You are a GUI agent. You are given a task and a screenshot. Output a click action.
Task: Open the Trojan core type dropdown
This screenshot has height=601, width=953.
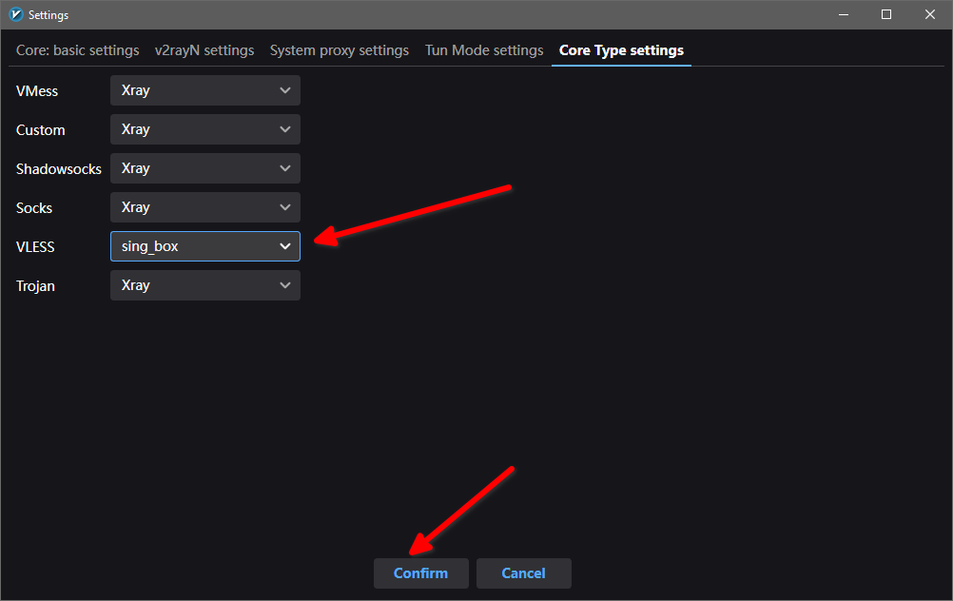pyautogui.click(x=204, y=285)
